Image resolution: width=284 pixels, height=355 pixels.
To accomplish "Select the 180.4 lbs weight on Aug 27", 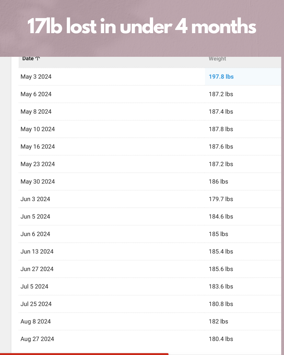I will (x=221, y=339).
